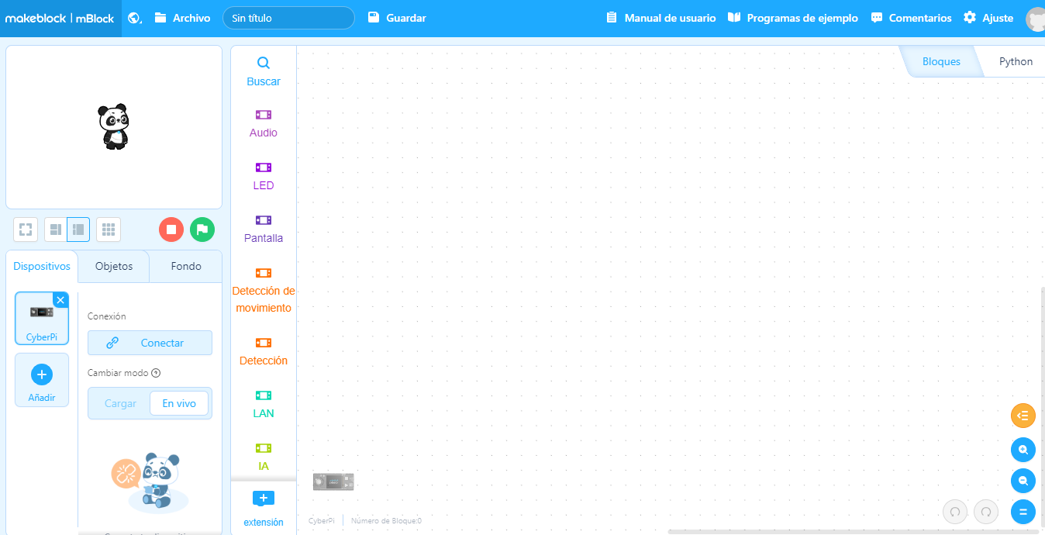Open the block search tool
1045x535 pixels.
pos(264,71)
